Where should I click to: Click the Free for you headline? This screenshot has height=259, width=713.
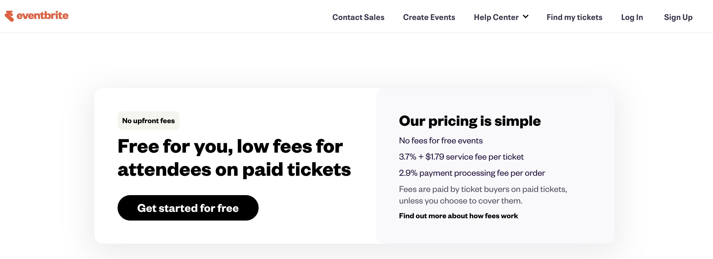(234, 158)
